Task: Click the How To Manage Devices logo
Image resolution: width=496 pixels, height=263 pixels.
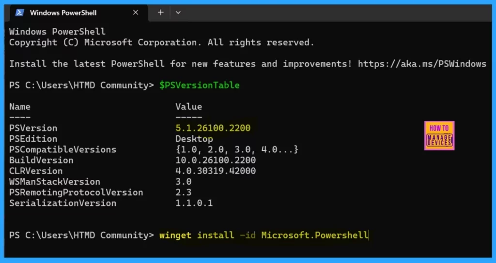Action: (x=439, y=135)
